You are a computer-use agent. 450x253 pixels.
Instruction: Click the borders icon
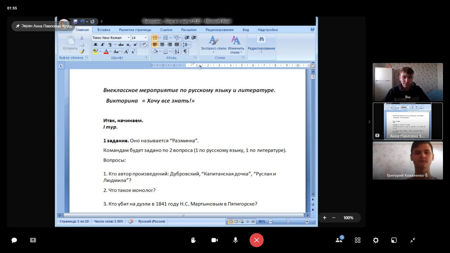(165, 51)
